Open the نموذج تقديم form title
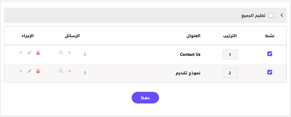Screen dimensions: 291x117 pyautogui.click(x=188, y=73)
